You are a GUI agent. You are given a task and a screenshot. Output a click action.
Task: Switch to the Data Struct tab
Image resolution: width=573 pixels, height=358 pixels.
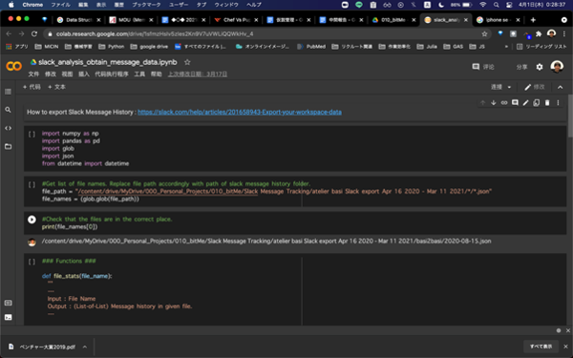tap(78, 20)
